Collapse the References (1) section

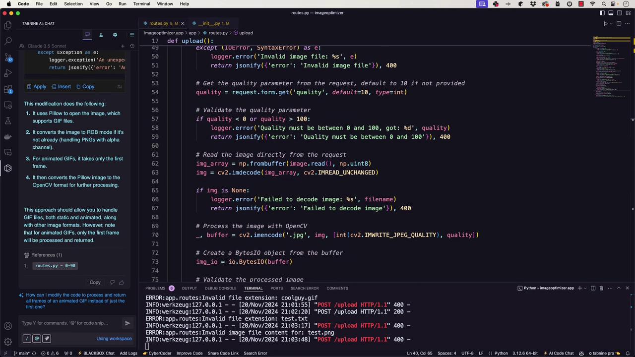coord(43,255)
